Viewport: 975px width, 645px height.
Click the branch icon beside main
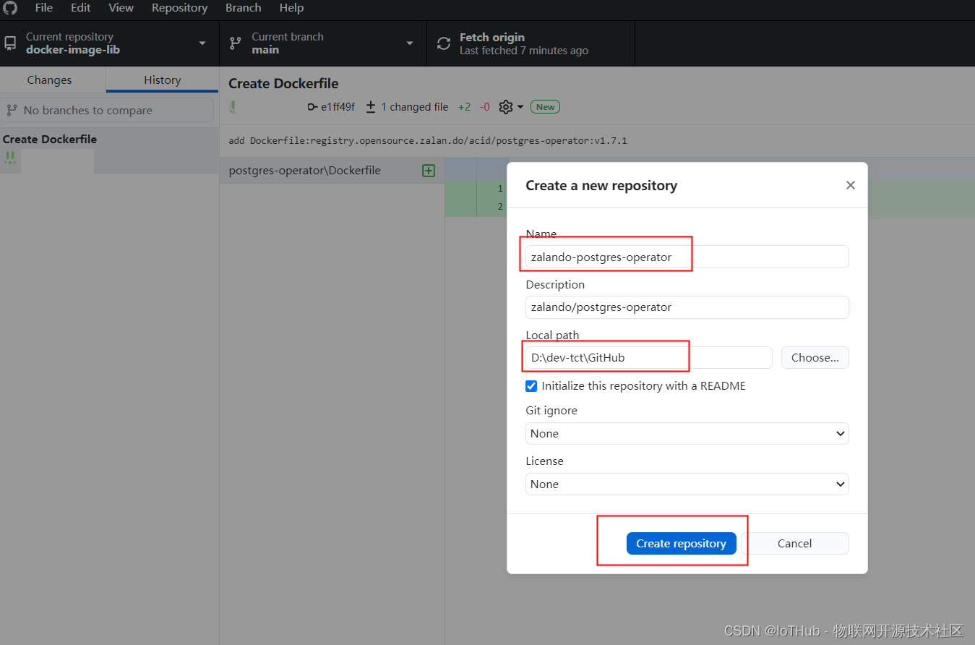[x=236, y=43]
